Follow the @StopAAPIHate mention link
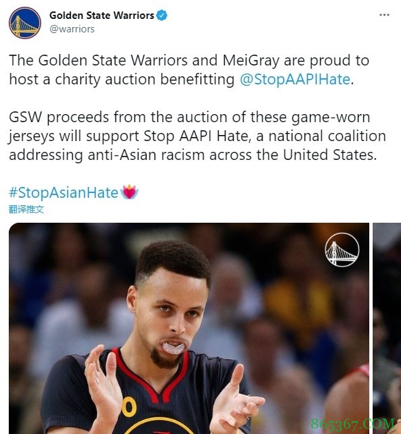 pyautogui.click(x=295, y=80)
